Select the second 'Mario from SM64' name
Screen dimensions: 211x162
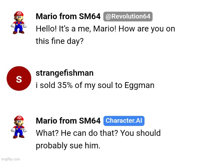(68, 121)
